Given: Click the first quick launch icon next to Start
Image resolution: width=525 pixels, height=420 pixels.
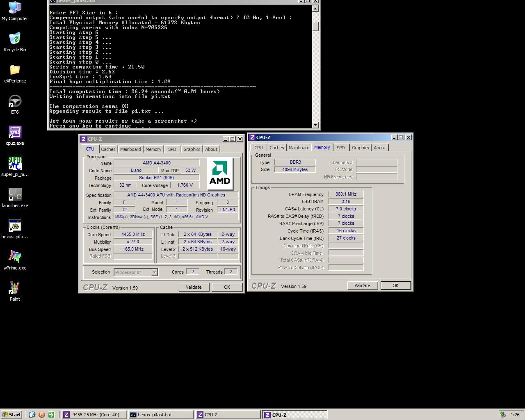Looking at the screenshot, I should click(x=32, y=415).
